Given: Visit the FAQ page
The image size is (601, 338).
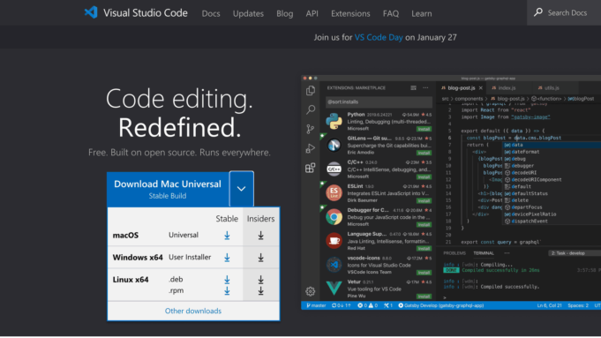Looking at the screenshot, I should click(391, 13).
